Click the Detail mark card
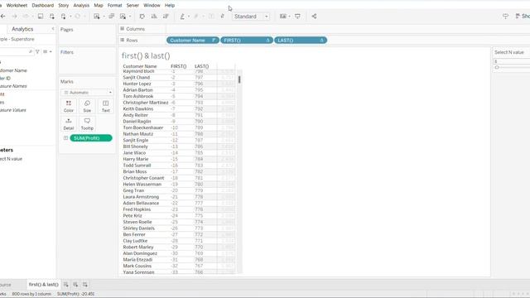Viewport: 530px width, 298px height. [69, 124]
